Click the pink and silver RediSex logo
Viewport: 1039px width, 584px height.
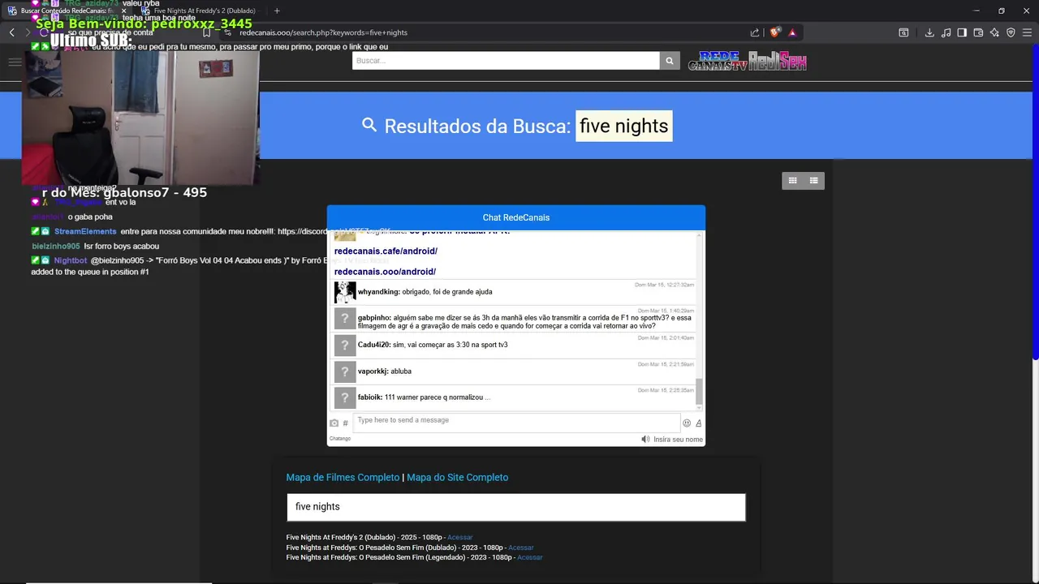[778, 62]
